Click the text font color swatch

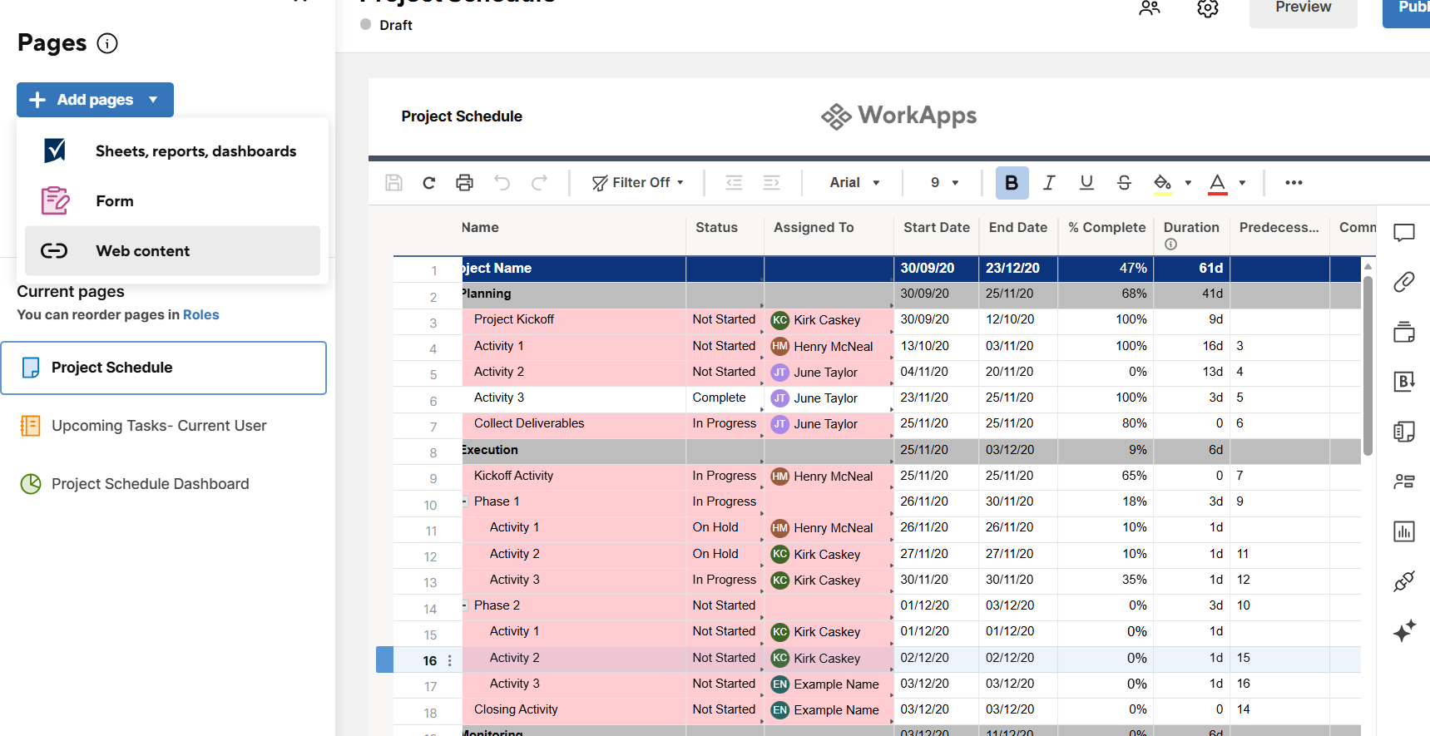(1218, 184)
